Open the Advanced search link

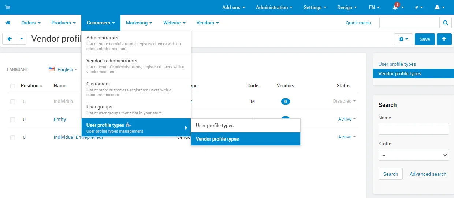pos(428,174)
